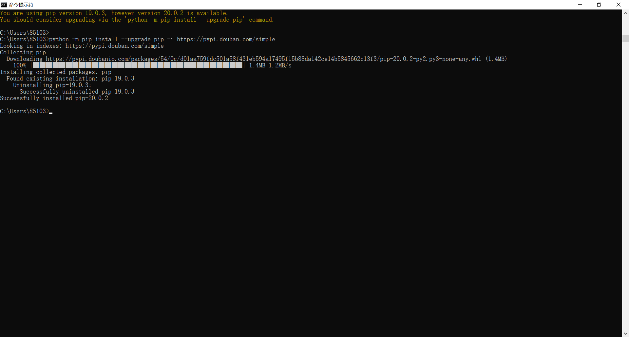This screenshot has height=337, width=629.
Task: Click the Downloading doubanio package URL line
Action: pyautogui.click(x=257, y=59)
